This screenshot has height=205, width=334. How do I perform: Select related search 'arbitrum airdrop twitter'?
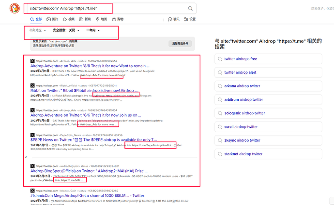[x=268, y=99]
